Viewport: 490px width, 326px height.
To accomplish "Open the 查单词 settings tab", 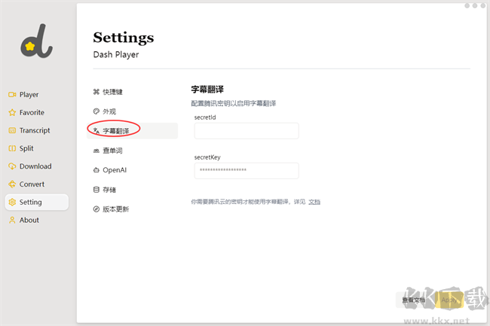I will pos(132,151).
